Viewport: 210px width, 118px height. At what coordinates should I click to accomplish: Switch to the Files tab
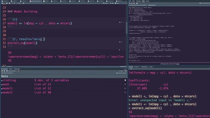(130, 1)
